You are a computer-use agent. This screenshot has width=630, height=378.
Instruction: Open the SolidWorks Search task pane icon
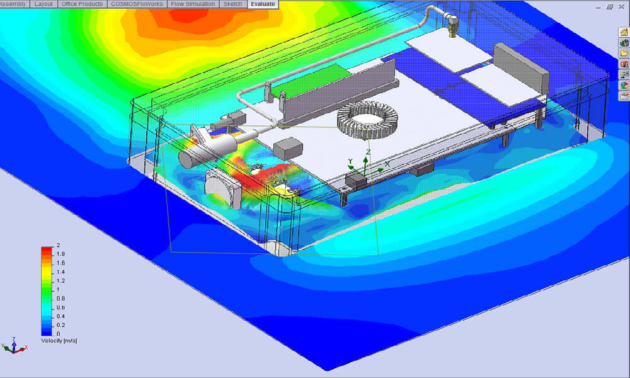(x=624, y=64)
